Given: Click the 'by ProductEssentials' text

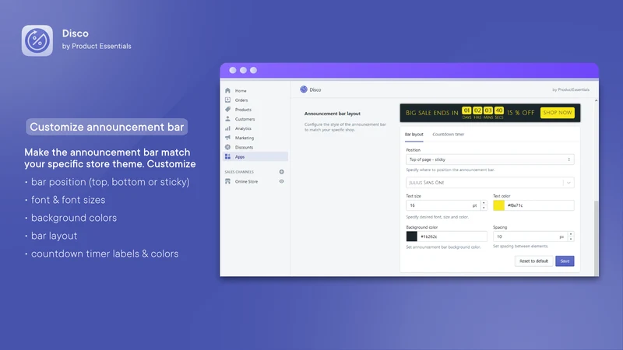Looking at the screenshot, I should 571,89.
